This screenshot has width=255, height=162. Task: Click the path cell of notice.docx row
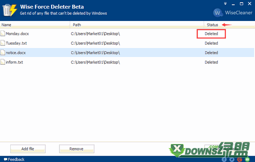pyautogui.click(x=95, y=53)
